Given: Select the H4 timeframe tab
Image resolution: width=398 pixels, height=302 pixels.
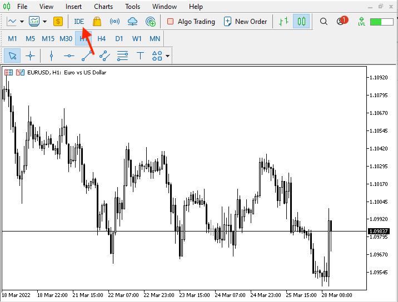Looking at the screenshot, I should click(x=101, y=39).
